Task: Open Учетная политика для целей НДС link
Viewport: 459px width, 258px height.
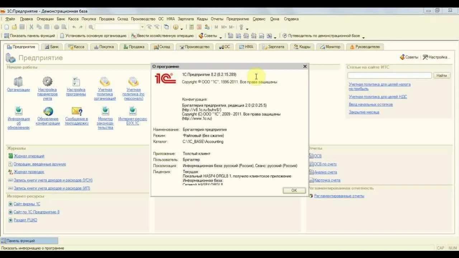Action: click(x=378, y=97)
